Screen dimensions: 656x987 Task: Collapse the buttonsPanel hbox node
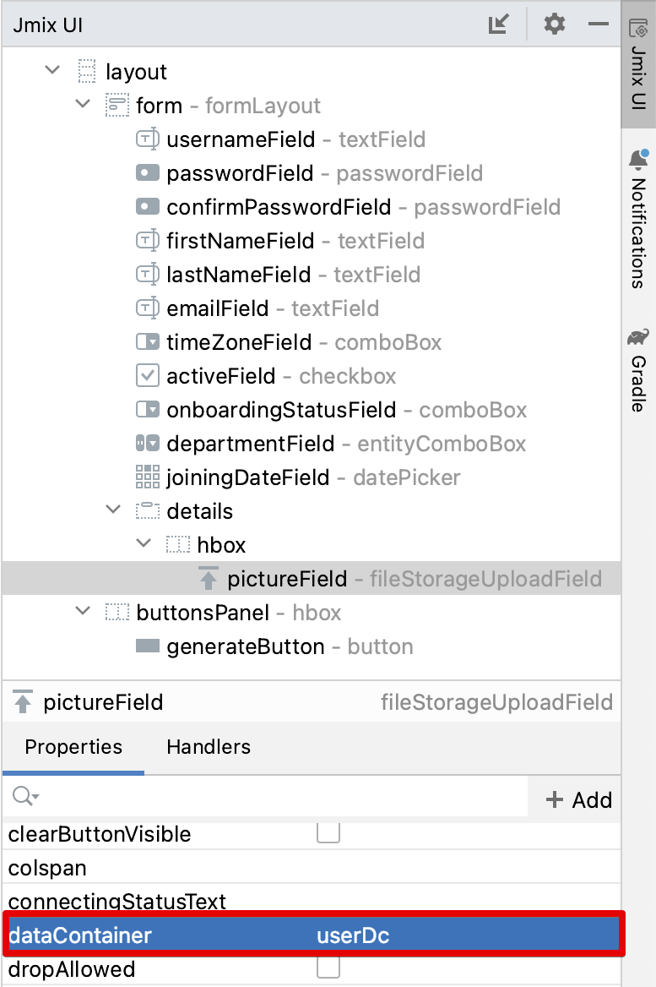point(83,613)
